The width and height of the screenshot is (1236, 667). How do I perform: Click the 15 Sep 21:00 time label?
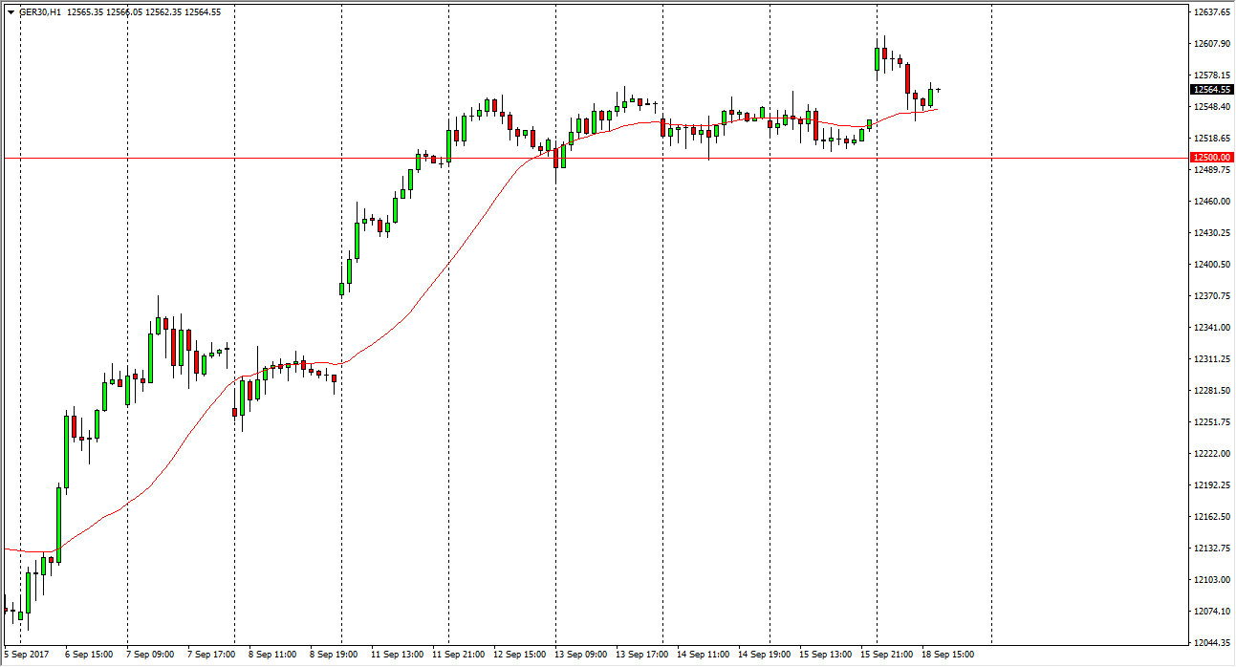click(x=886, y=655)
